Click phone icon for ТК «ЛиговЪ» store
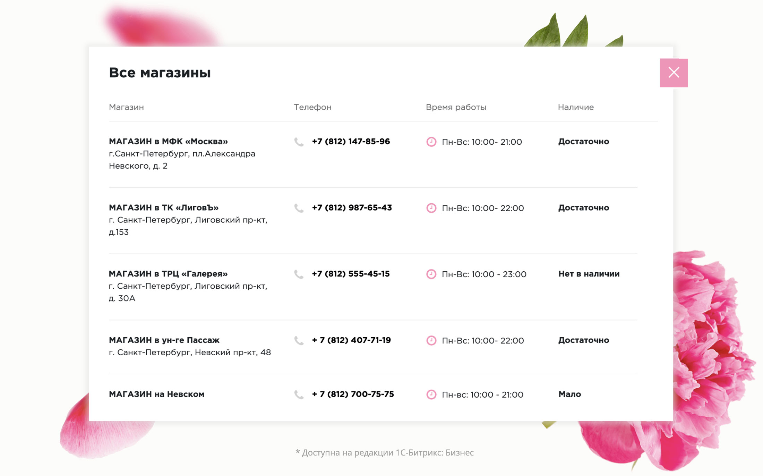Viewport: 763px width, 476px height. coord(299,208)
